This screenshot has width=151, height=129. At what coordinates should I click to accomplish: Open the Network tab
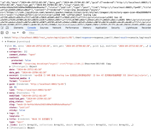[57, 28]
